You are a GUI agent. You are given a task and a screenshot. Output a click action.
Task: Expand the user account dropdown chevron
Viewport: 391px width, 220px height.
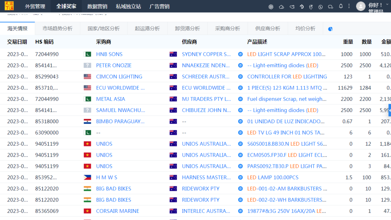point(387,4)
